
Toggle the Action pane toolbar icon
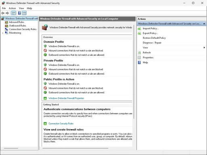coord(24,13)
